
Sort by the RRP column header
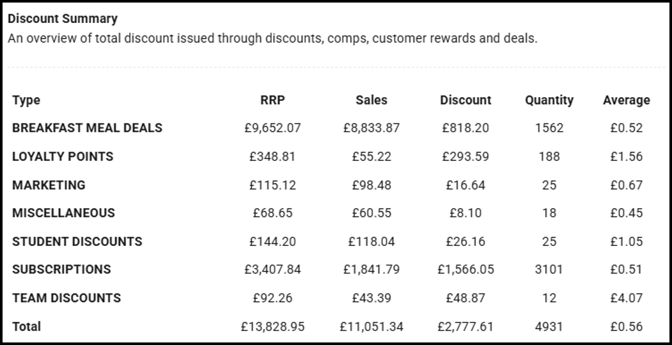[272, 100]
